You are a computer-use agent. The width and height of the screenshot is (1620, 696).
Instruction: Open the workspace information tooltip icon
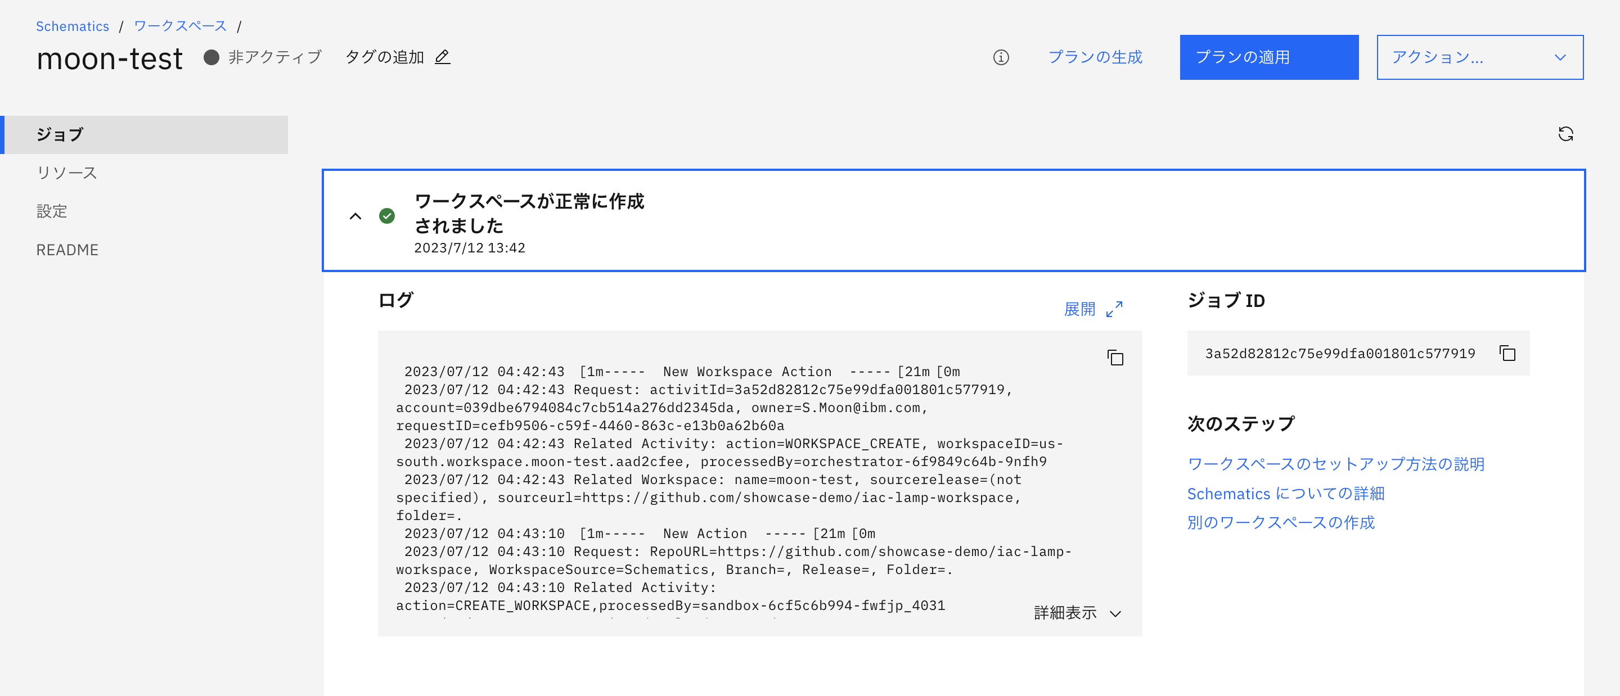click(x=1001, y=57)
